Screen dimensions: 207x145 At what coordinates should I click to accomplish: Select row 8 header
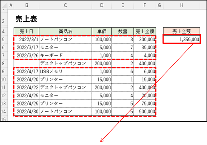[x=4, y=64]
